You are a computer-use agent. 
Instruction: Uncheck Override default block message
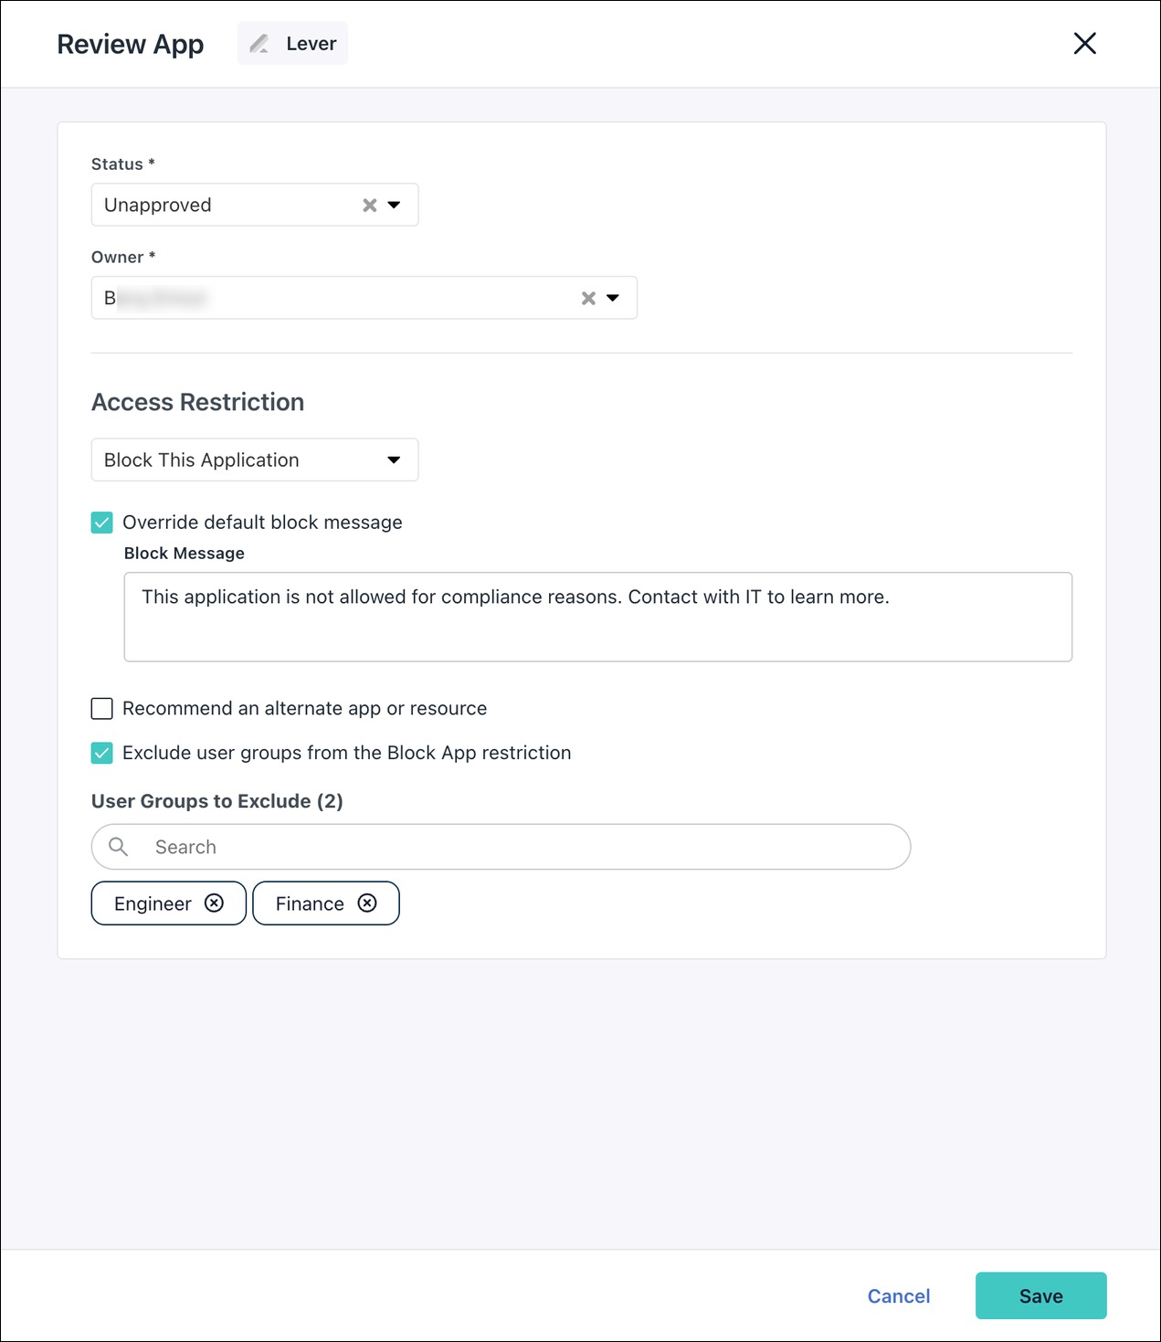[102, 523]
